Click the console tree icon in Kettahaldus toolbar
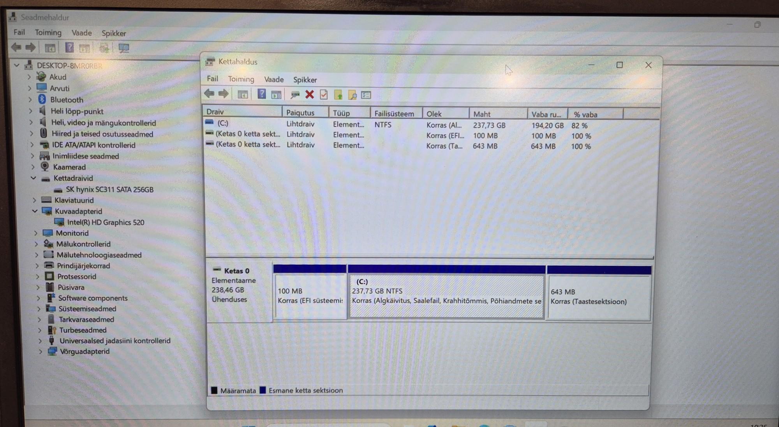The image size is (779, 427). pos(243,94)
